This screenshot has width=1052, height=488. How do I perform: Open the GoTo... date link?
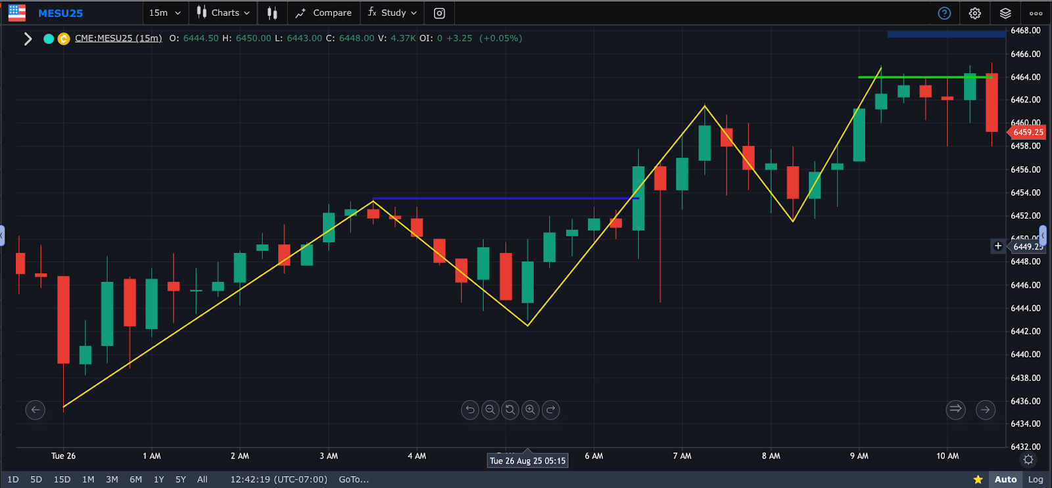tap(354, 479)
